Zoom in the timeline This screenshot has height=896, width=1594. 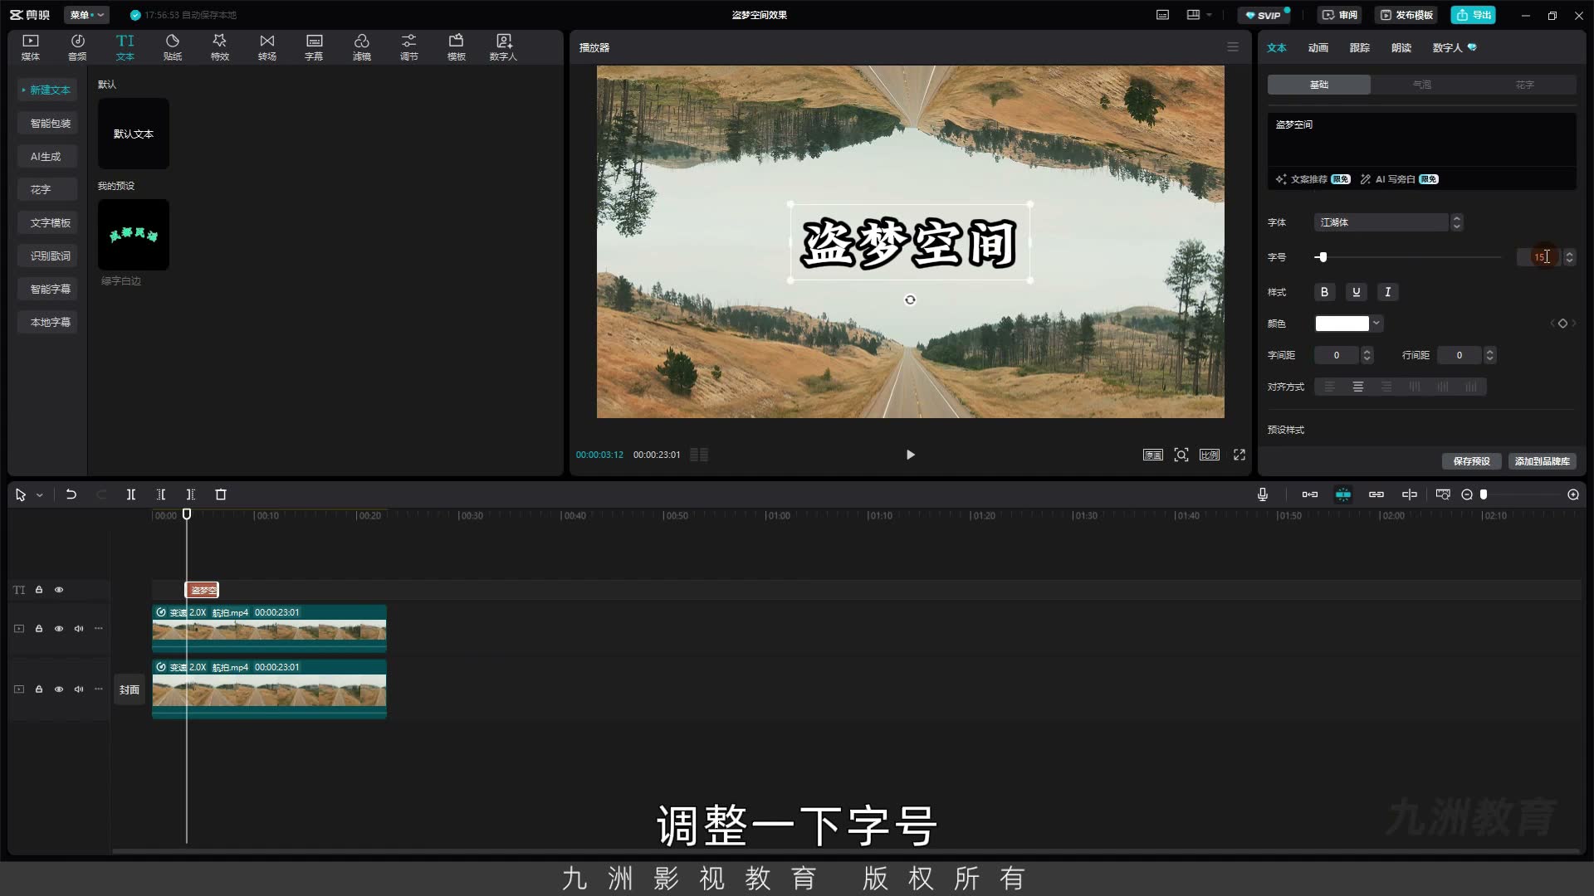pos(1573,494)
